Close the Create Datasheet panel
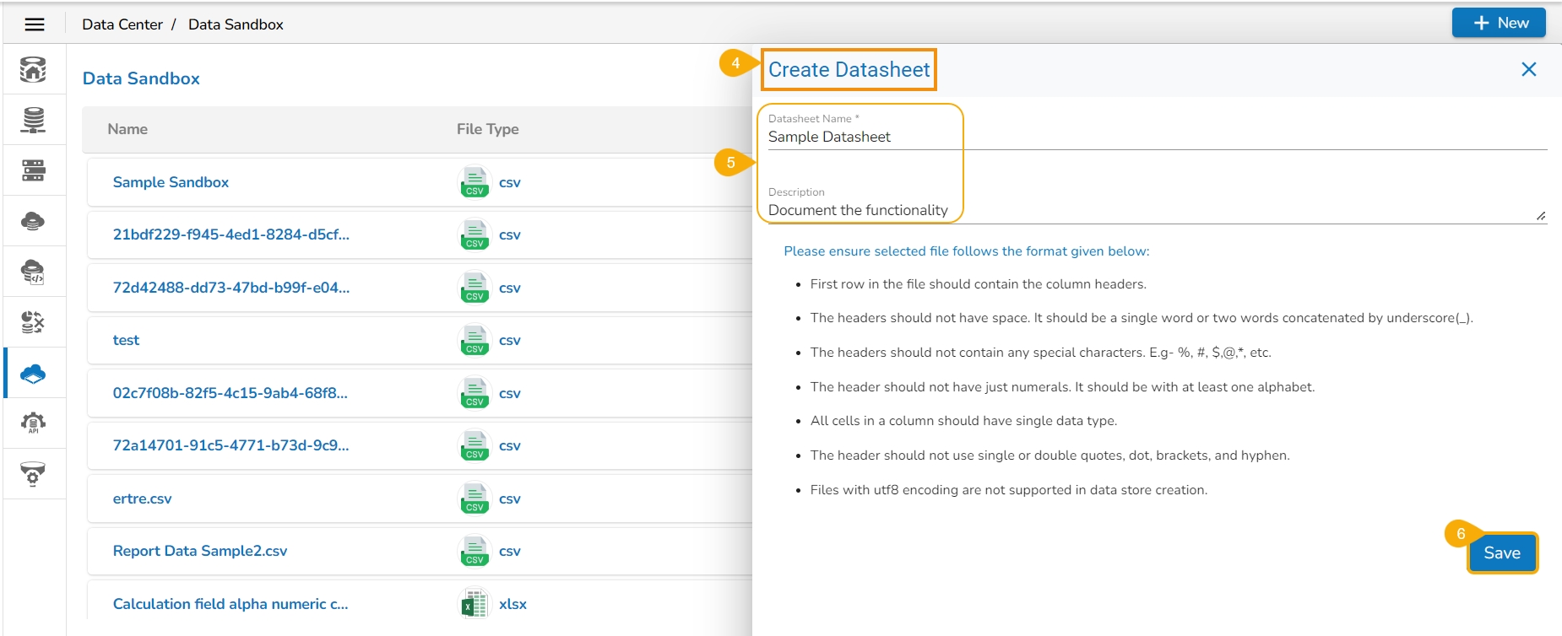1562x636 pixels. [1528, 69]
